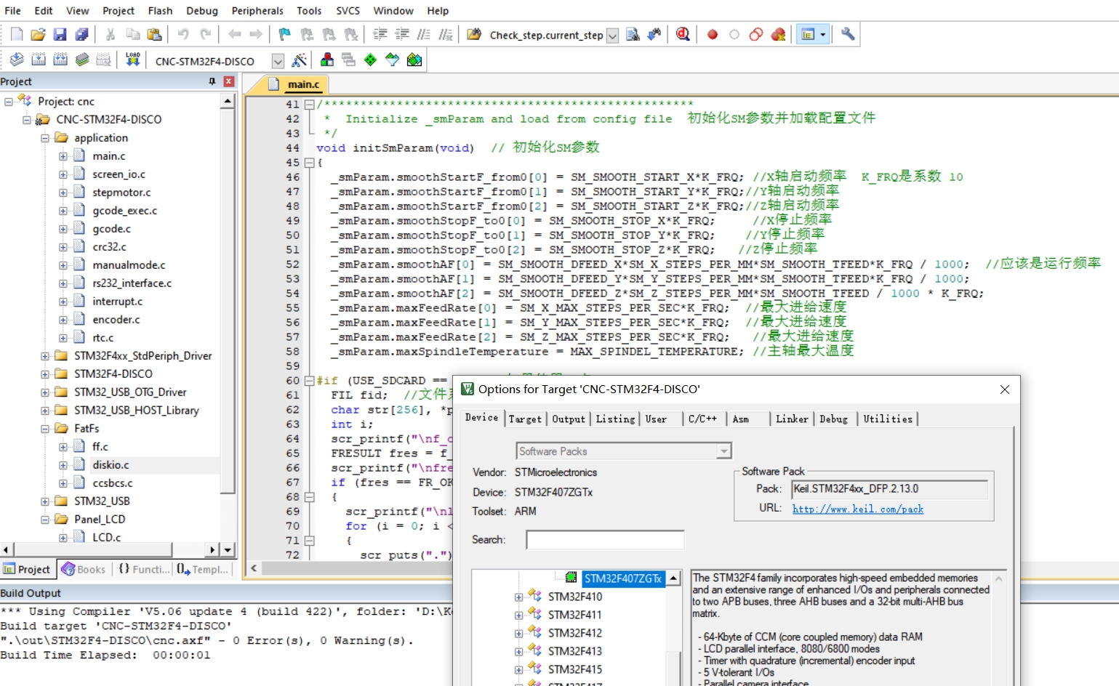Screen dimensions: 1119x686
Task: Expand STM32F410 device node
Action: click(x=518, y=597)
